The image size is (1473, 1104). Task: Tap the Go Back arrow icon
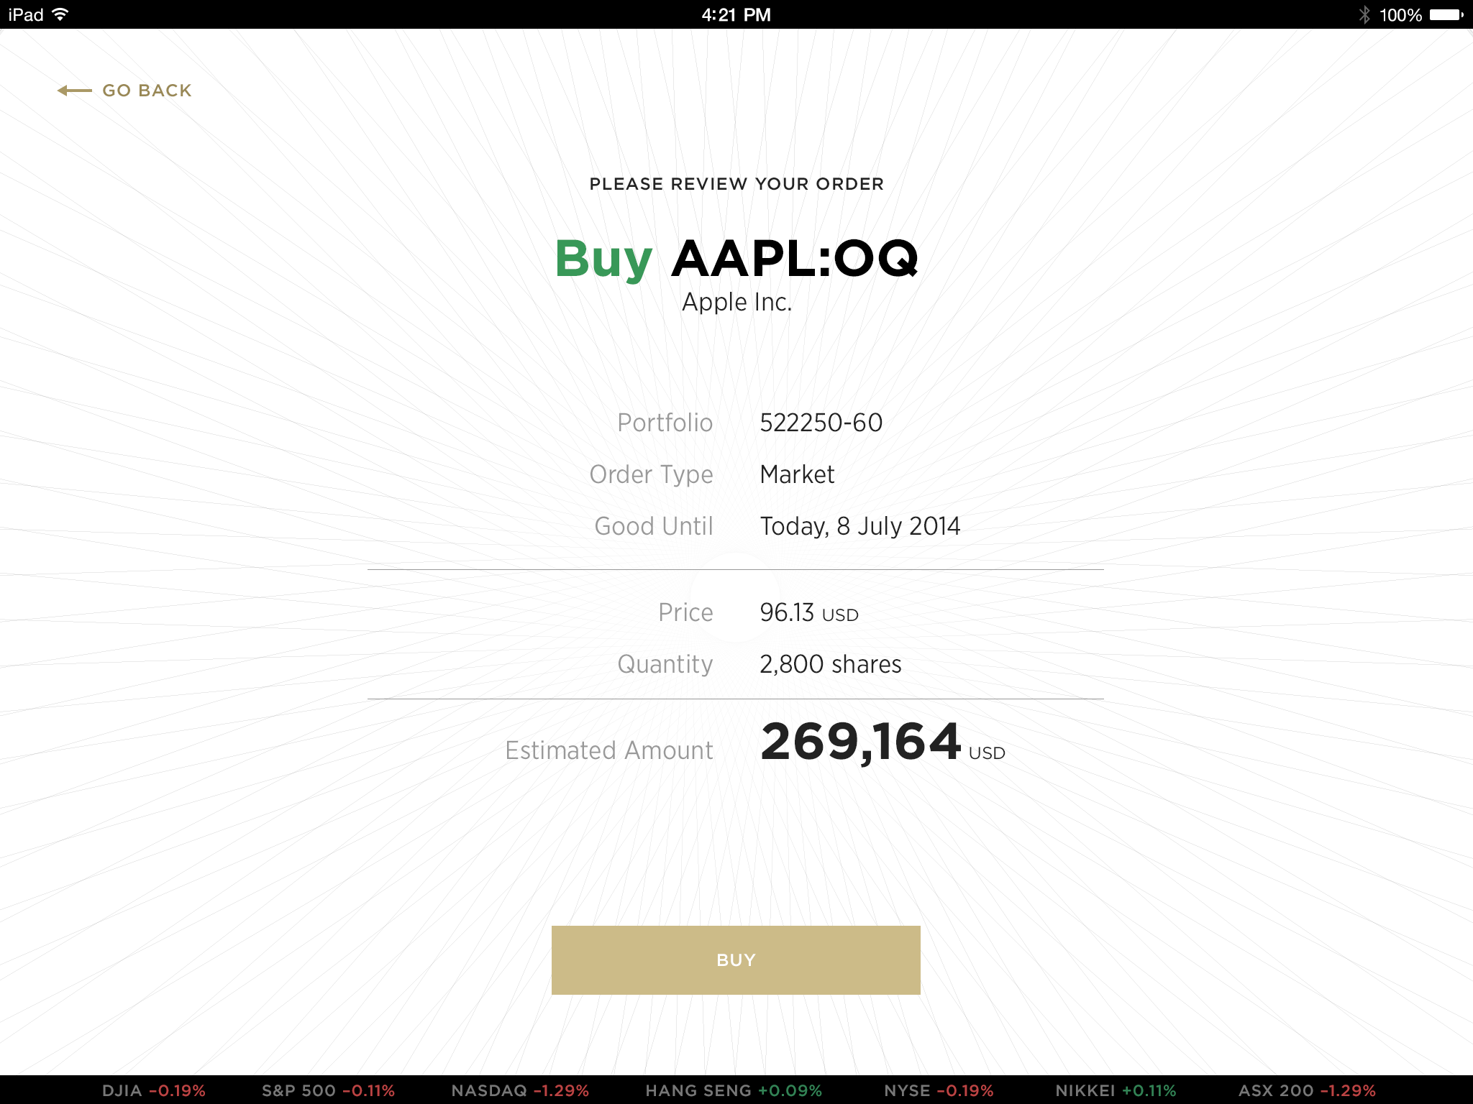click(74, 91)
